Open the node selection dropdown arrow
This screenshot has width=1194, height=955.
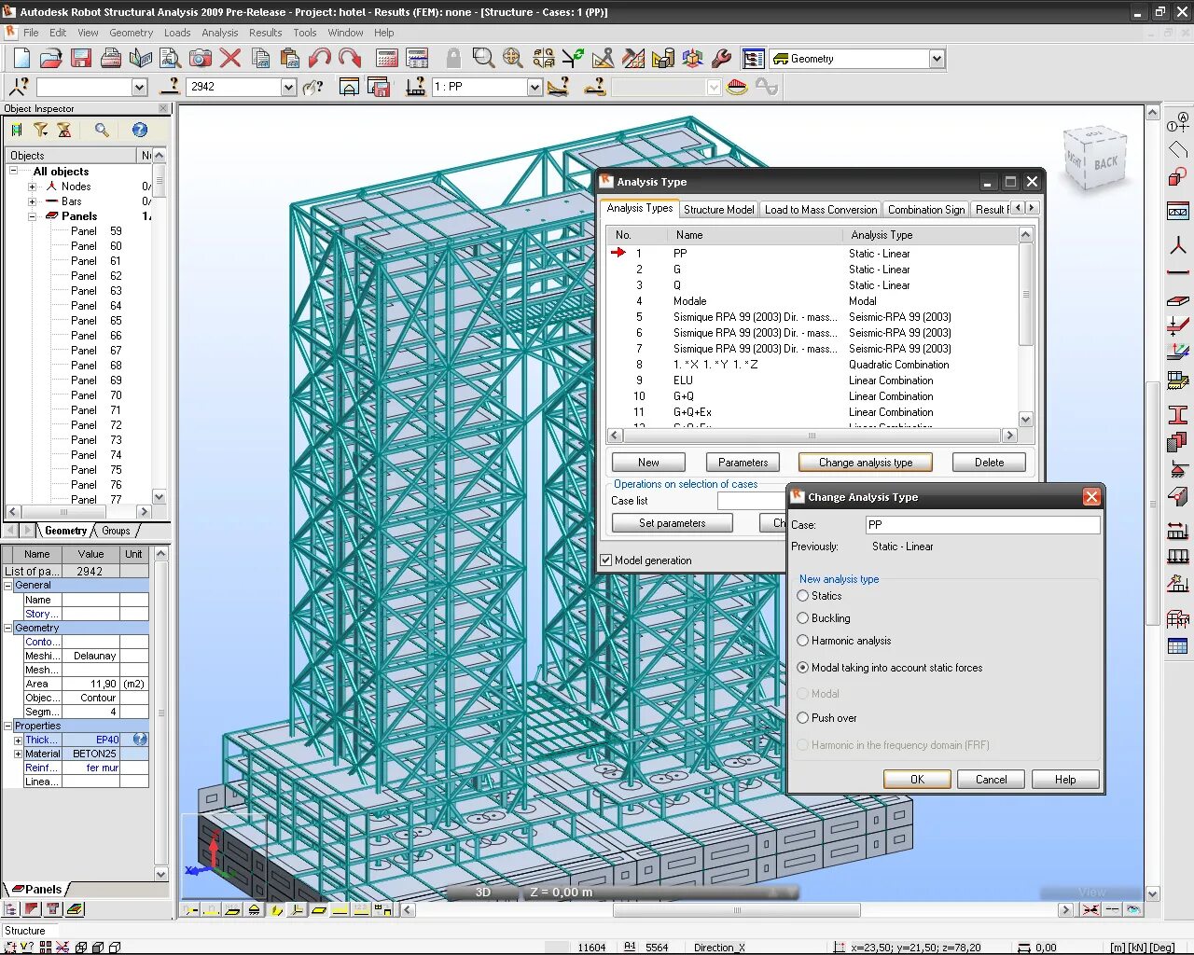[x=139, y=87]
